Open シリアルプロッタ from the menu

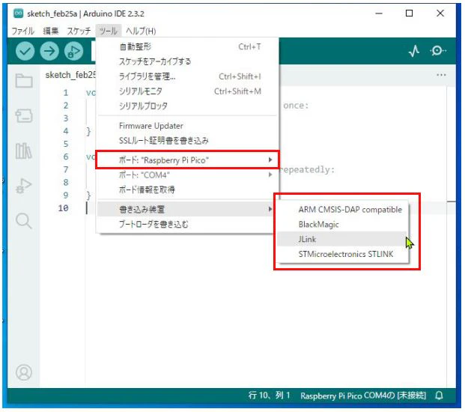point(188,106)
